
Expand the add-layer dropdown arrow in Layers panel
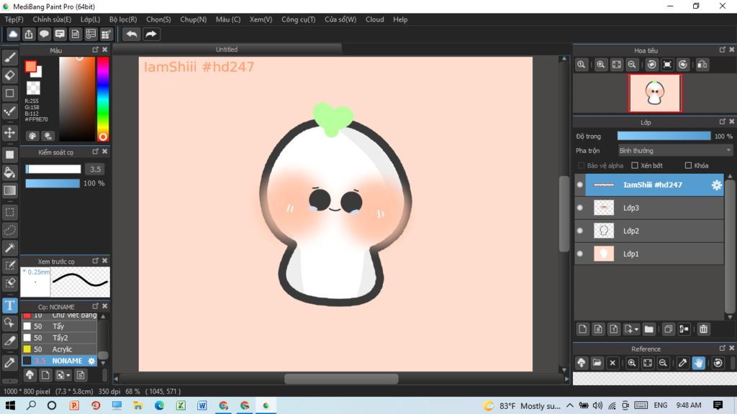636,329
